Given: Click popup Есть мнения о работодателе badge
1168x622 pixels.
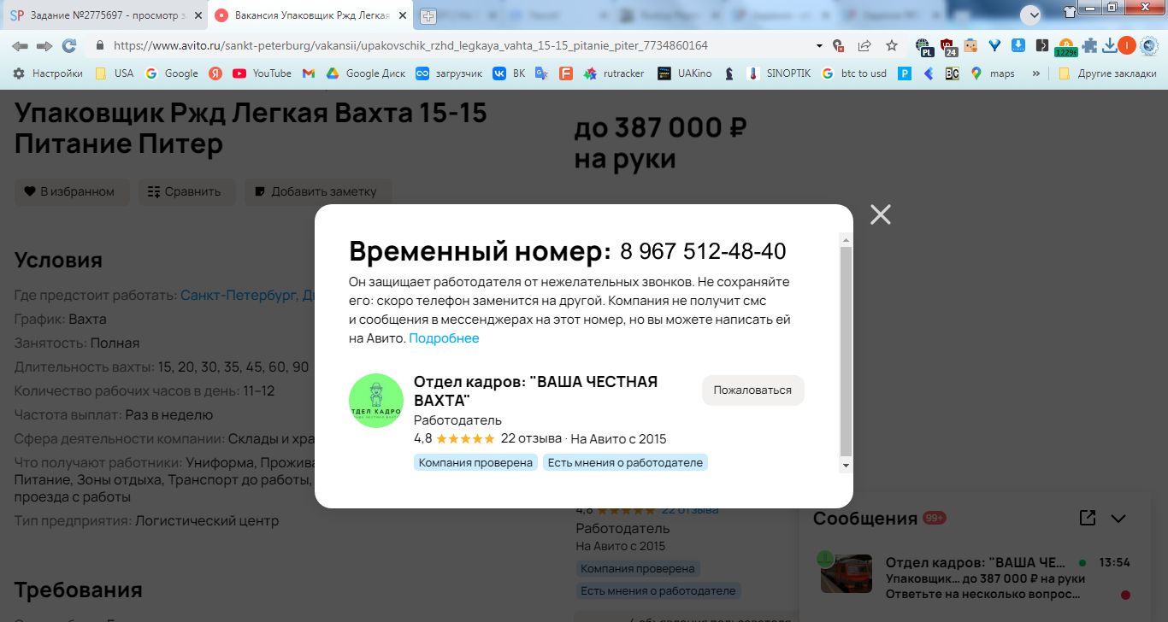Looking at the screenshot, I should tap(625, 462).
